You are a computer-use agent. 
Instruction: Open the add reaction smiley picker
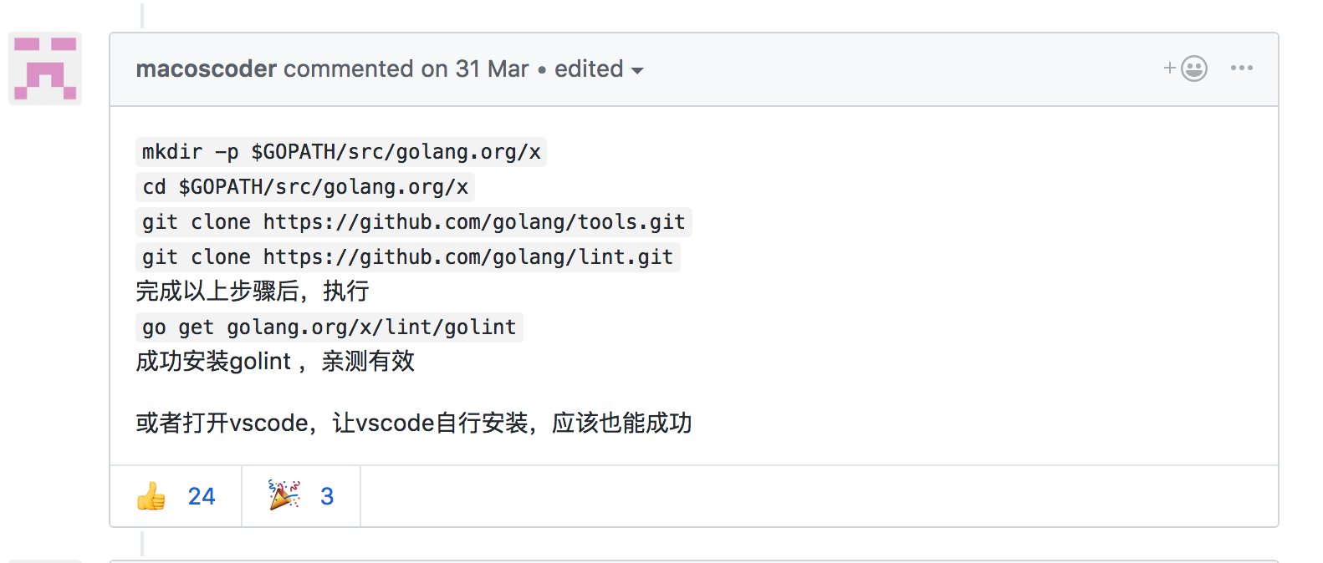[x=1187, y=68]
